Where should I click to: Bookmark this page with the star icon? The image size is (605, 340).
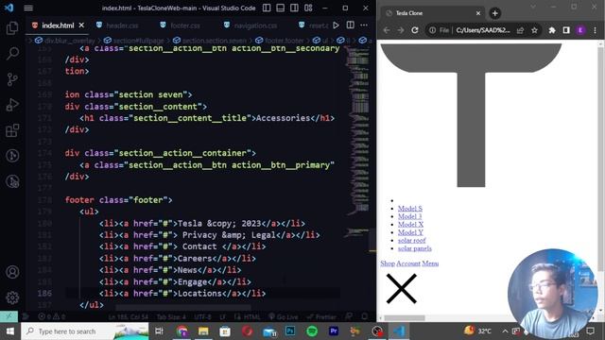534,30
